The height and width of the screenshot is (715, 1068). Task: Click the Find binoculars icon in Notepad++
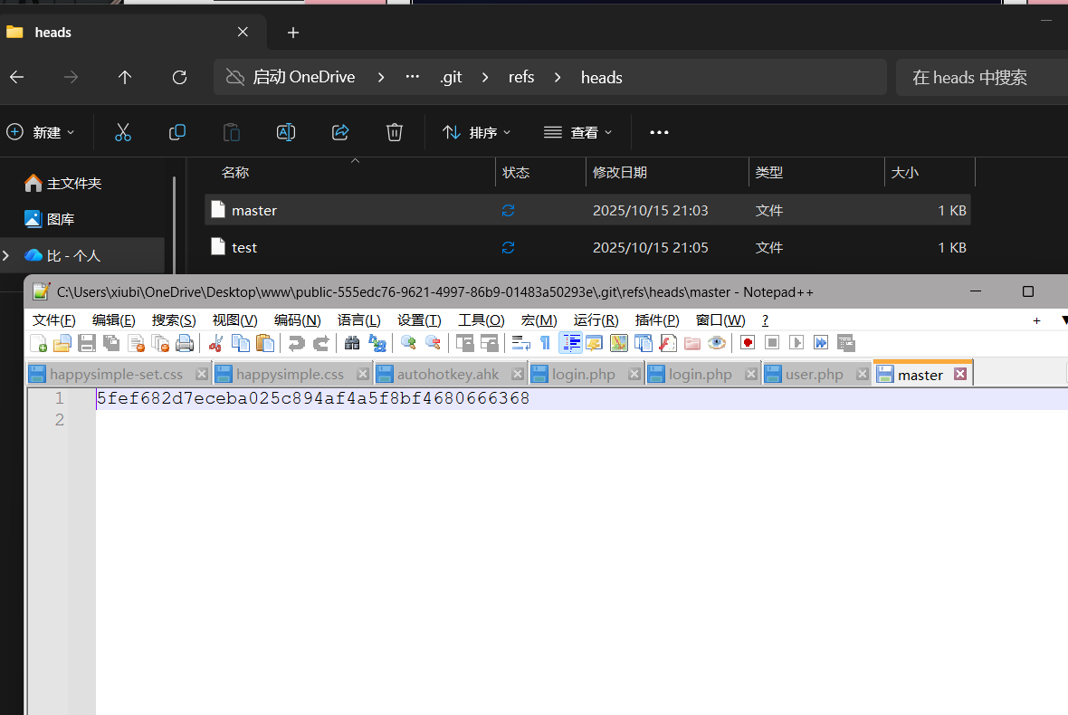(x=352, y=343)
